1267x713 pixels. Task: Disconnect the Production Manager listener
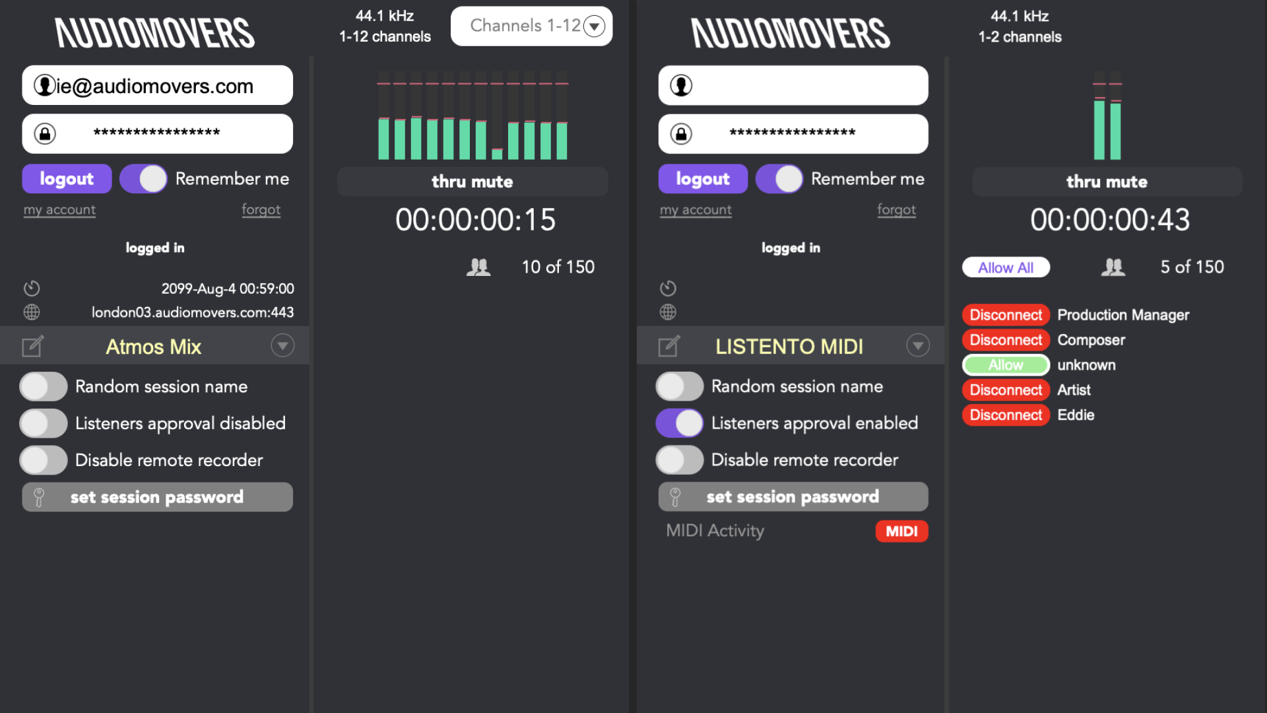point(1006,315)
